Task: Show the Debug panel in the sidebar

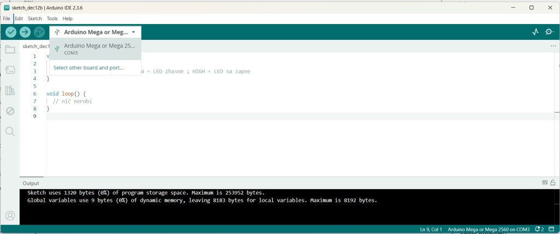Action: pyautogui.click(x=10, y=111)
